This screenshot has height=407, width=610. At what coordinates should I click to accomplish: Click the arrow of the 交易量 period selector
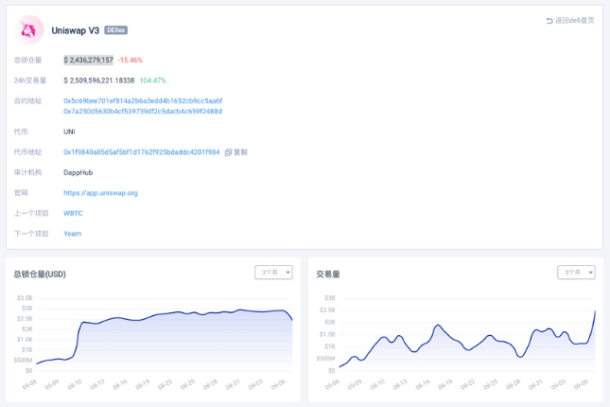click(590, 273)
